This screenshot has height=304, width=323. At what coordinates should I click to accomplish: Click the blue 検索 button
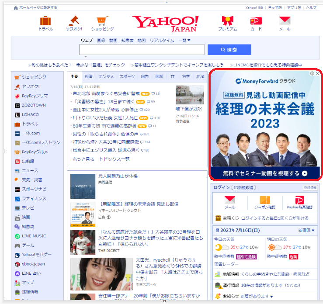coord(229,50)
